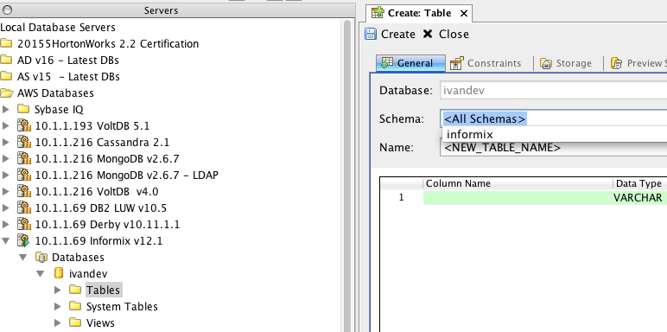Expand the Cassandra 2.1 server node
Screen dimensions: 667x332
(5, 142)
